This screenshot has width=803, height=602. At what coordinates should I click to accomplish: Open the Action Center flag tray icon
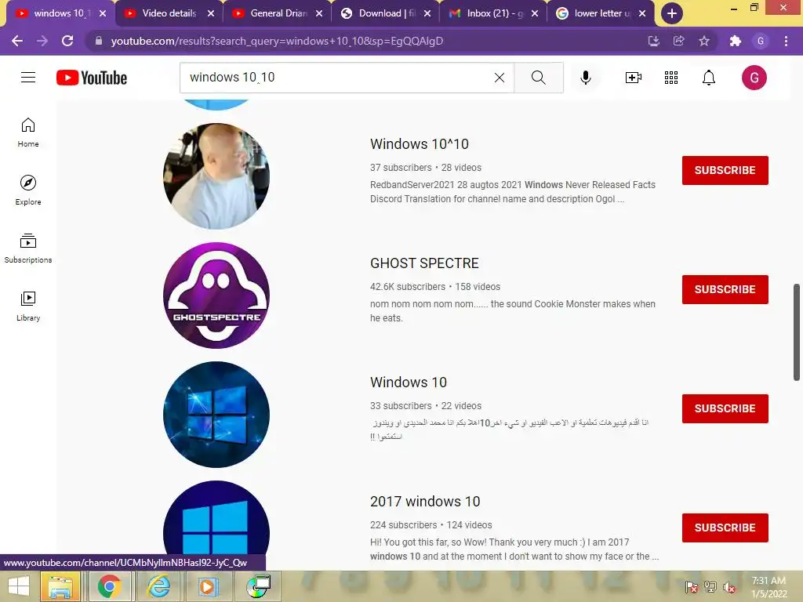(692, 587)
